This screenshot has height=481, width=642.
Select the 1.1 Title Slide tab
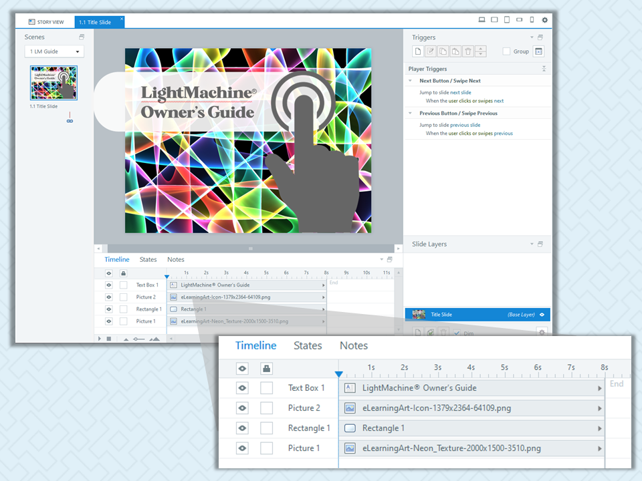[x=99, y=22]
